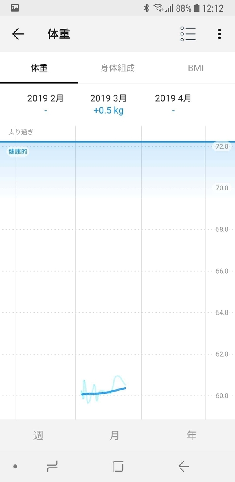
Task: Tap the 70.0 axis label
Action: point(222,188)
